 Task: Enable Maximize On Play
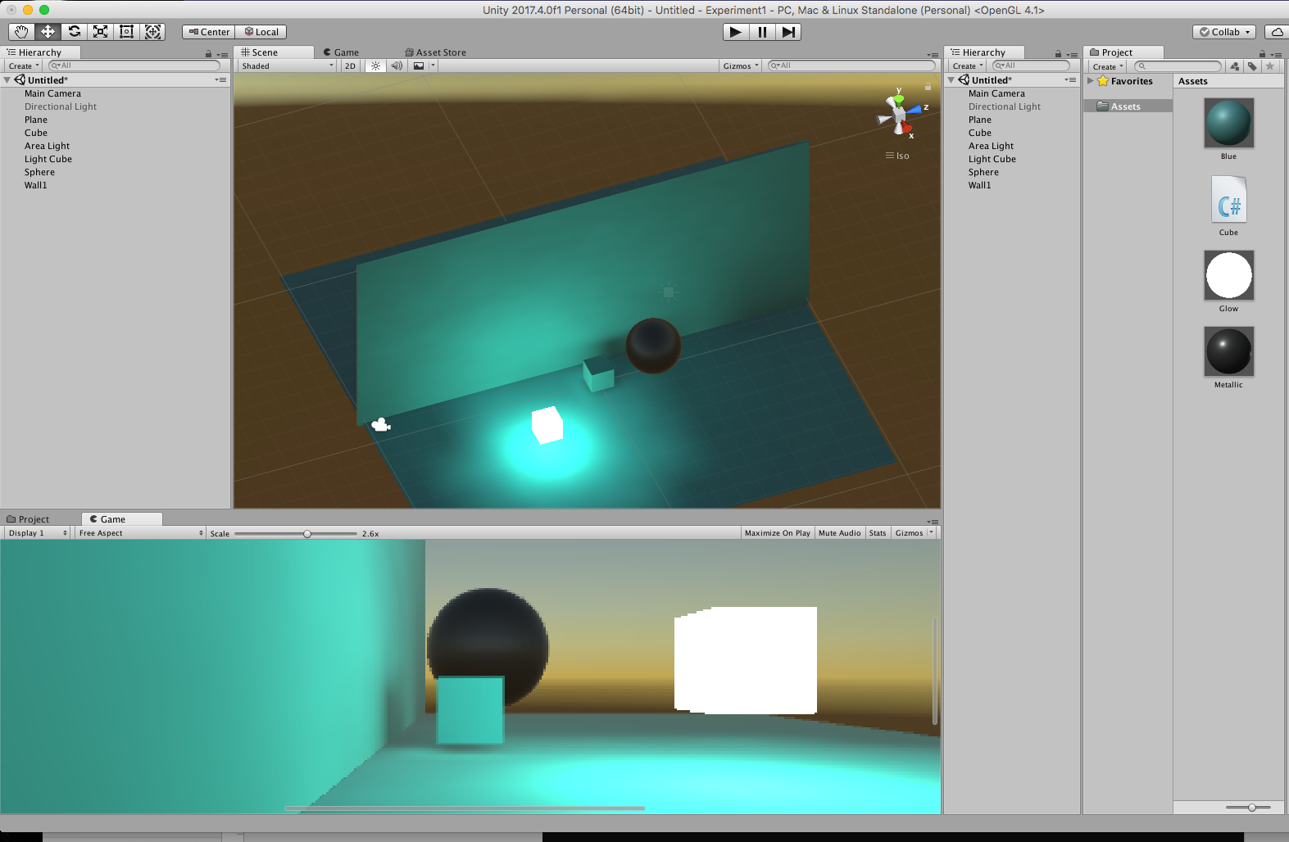[x=777, y=533]
